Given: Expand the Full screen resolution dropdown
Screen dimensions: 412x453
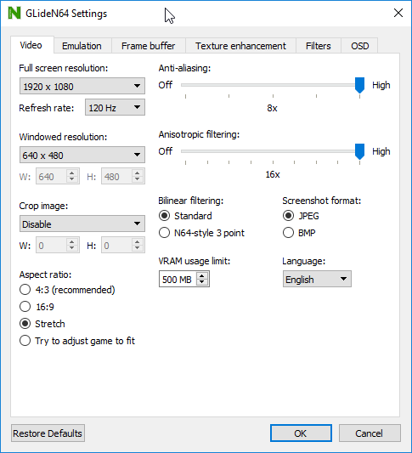Looking at the screenshot, I should pos(82,86).
